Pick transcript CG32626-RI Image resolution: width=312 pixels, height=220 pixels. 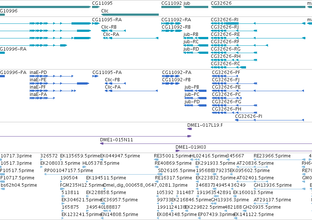tap(224, 20)
